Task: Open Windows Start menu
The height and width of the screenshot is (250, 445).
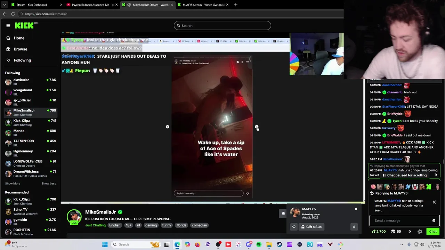Action: coord(105,244)
